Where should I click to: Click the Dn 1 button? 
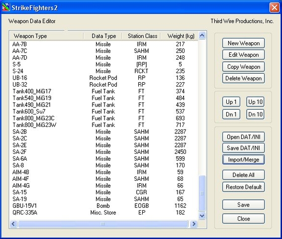point(231,115)
